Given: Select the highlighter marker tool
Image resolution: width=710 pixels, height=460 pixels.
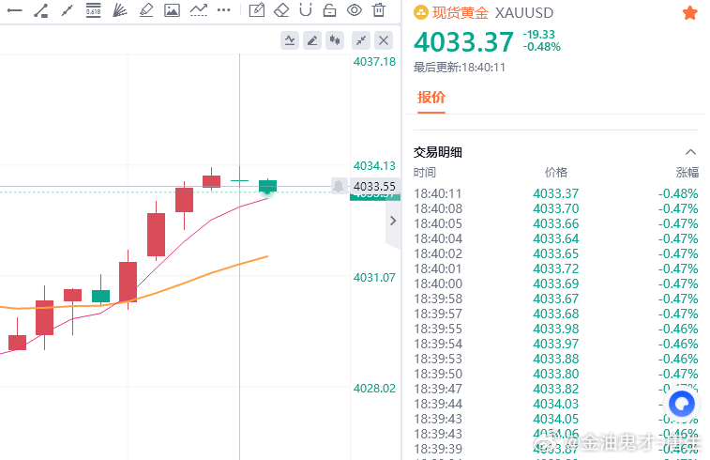Looking at the screenshot, I should pyautogui.click(x=145, y=10).
